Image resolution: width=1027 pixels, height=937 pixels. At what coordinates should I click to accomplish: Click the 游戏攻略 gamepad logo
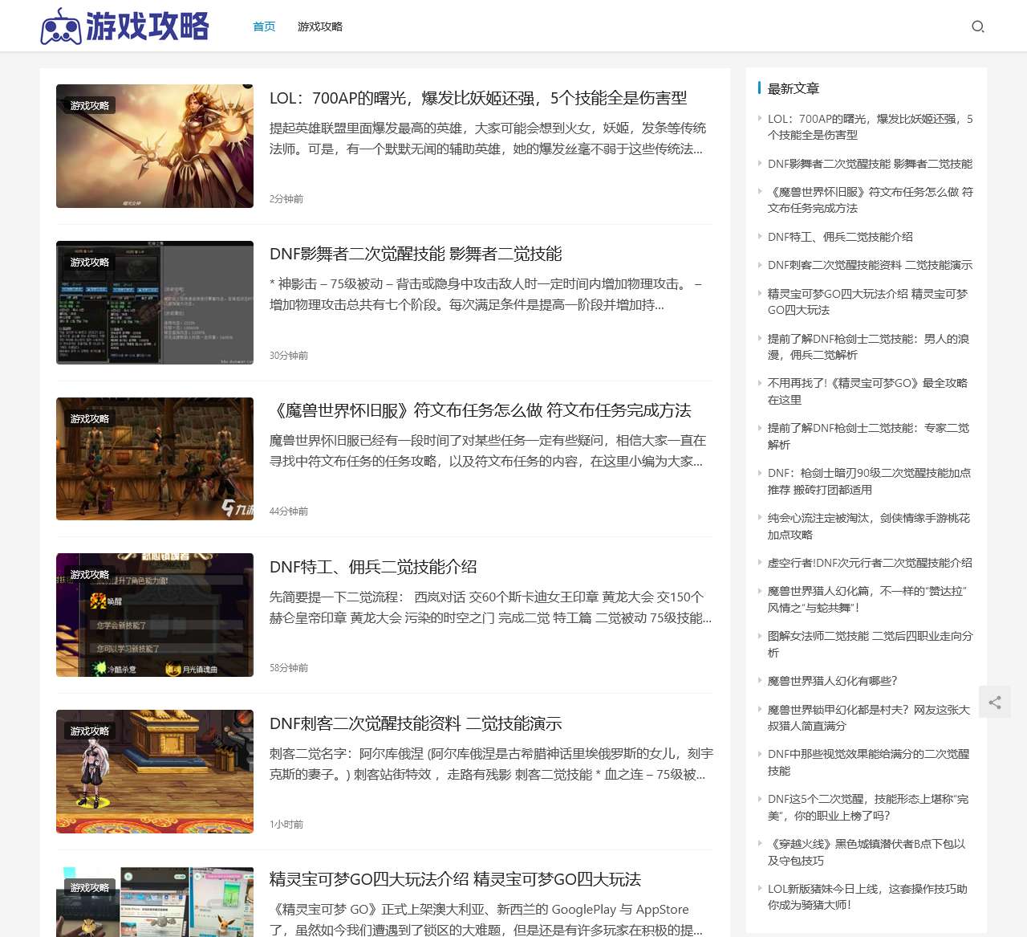124,26
